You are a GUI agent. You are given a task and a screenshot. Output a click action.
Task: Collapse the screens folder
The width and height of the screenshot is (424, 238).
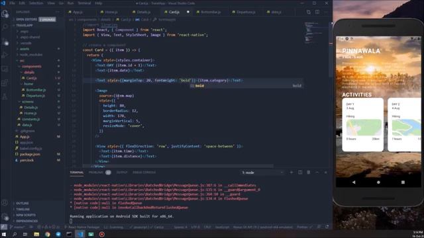click(28, 102)
